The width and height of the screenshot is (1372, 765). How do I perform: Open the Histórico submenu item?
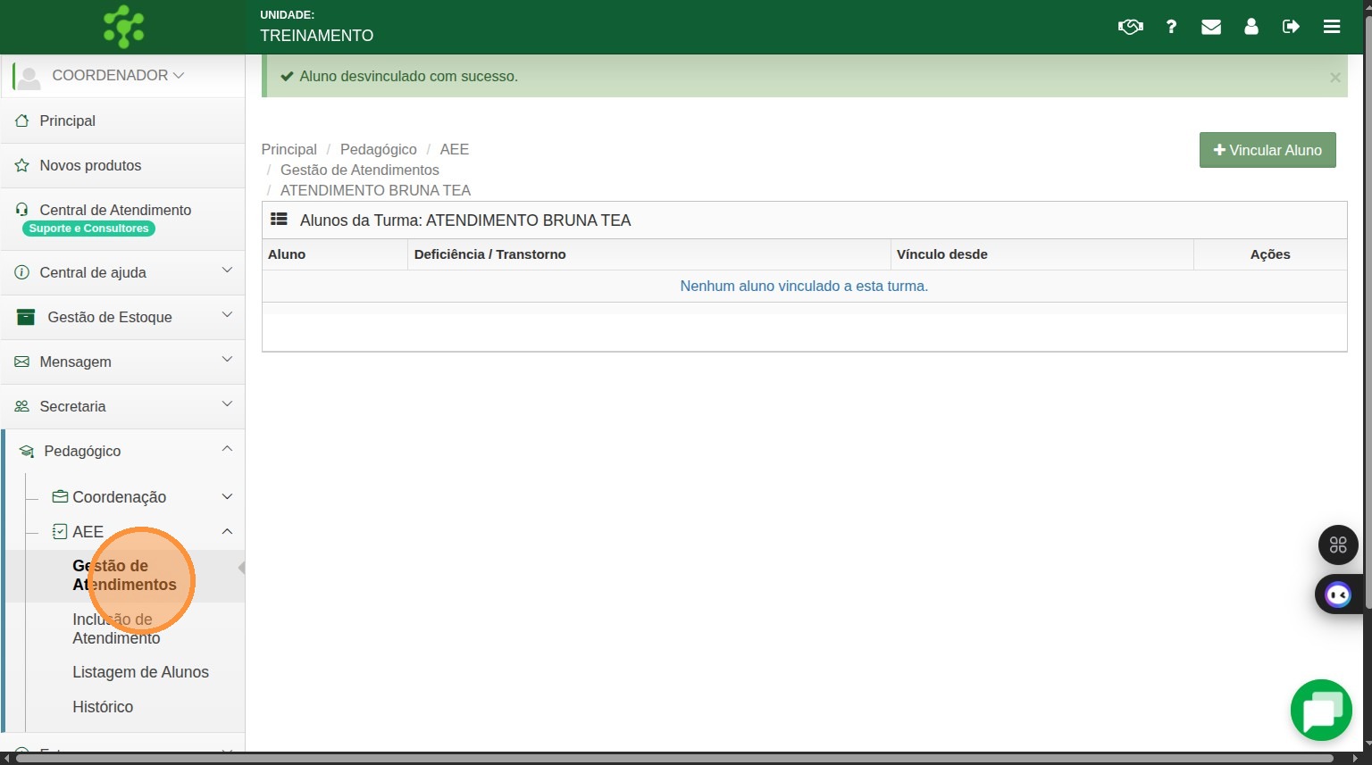click(103, 707)
